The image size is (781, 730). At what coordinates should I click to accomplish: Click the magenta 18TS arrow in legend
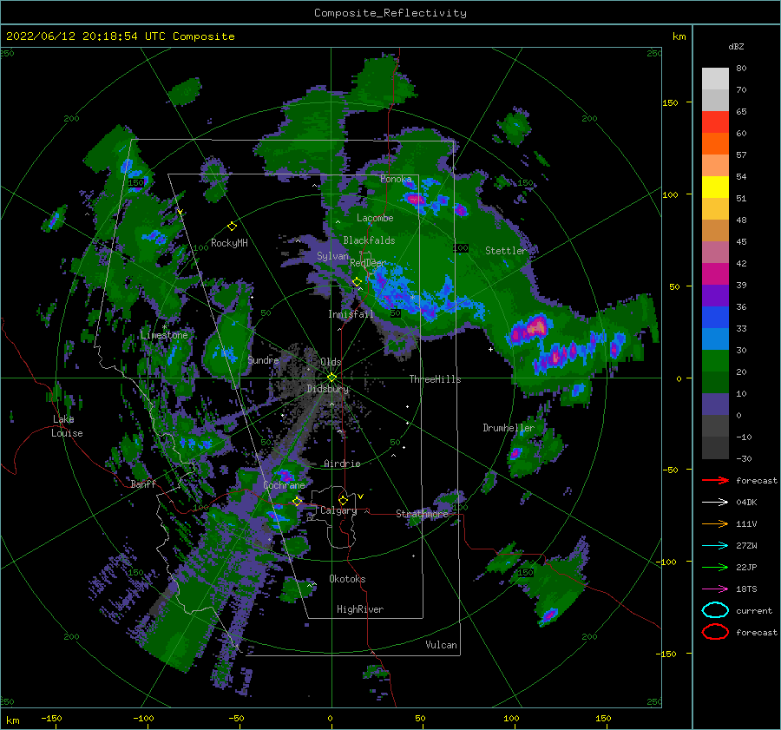715,589
